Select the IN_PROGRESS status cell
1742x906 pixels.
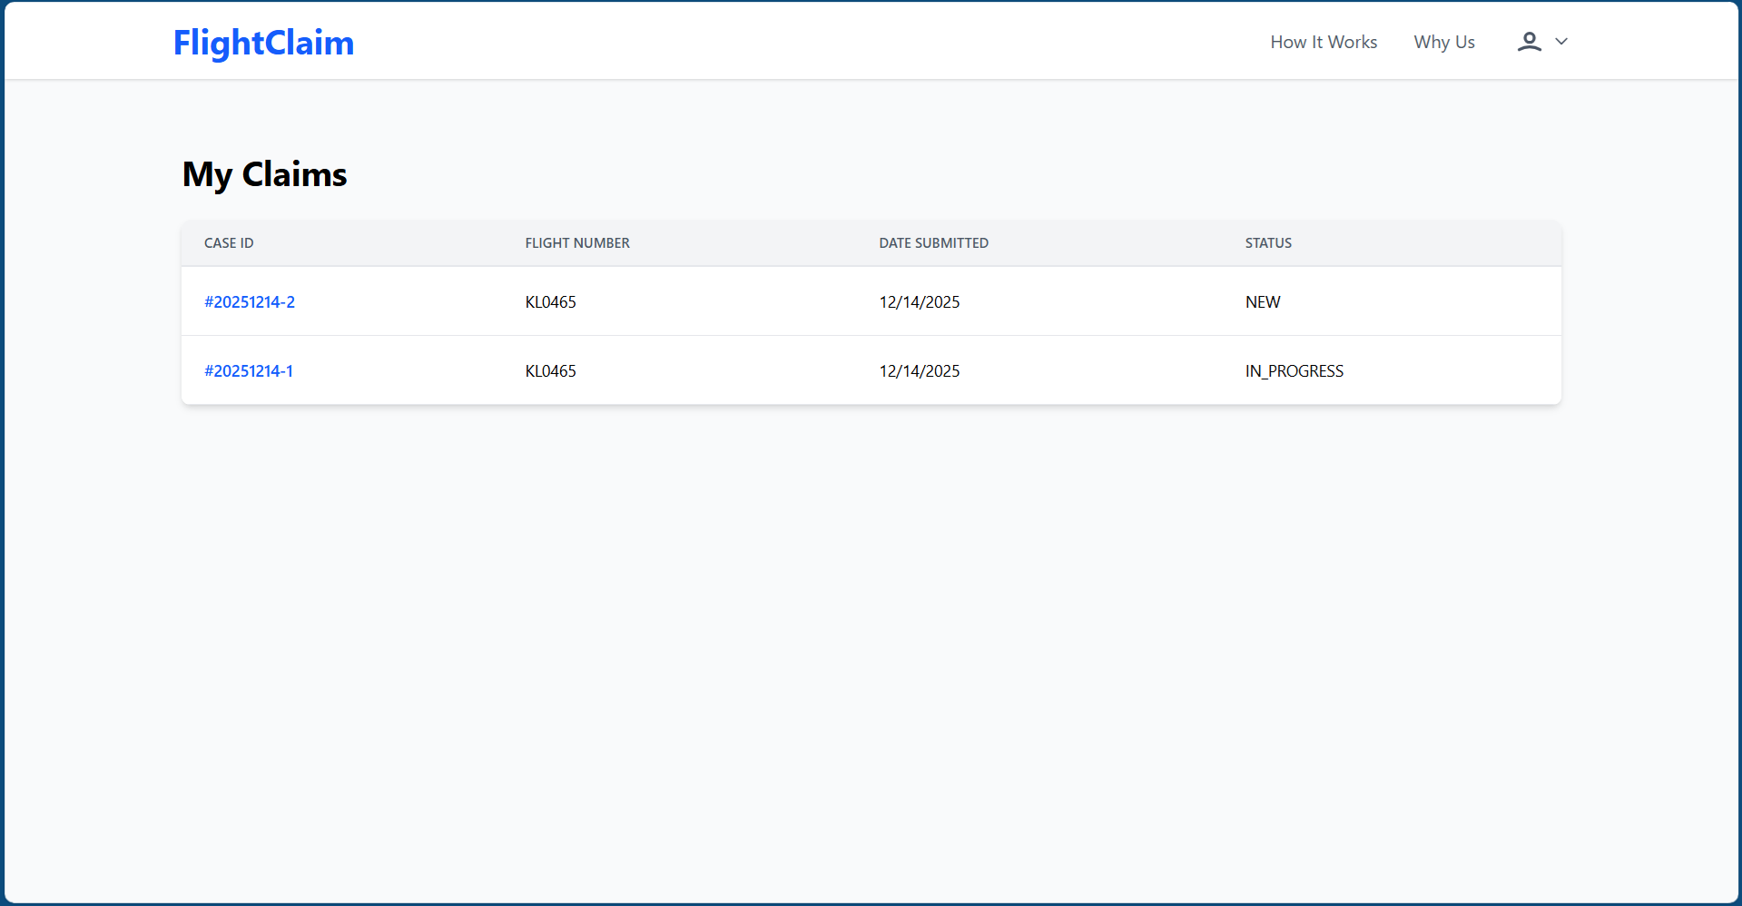(x=1294, y=371)
